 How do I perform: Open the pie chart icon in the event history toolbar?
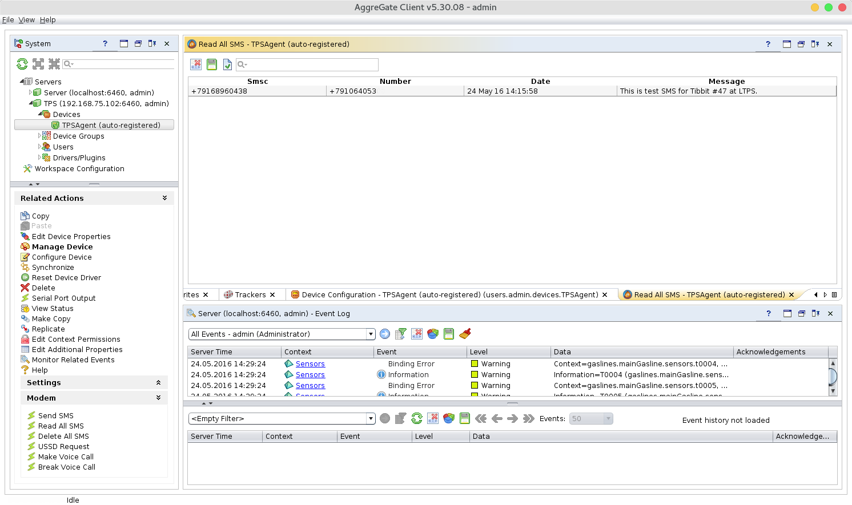[449, 418]
